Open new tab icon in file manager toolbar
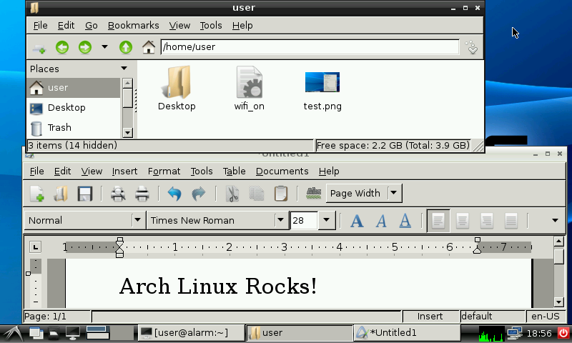This screenshot has width=572, height=343. 39,47
